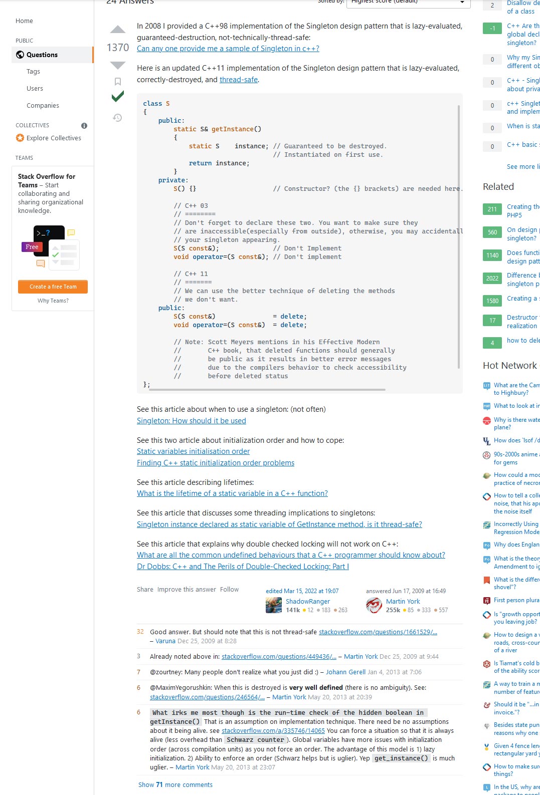Click site icon beside 'How to tell a colleague' question

click(486, 496)
